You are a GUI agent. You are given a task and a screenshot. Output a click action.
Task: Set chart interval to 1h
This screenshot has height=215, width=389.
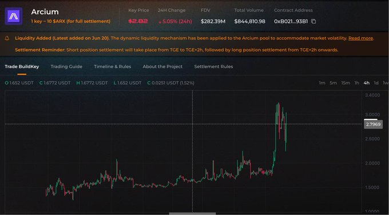tap(356, 83)
